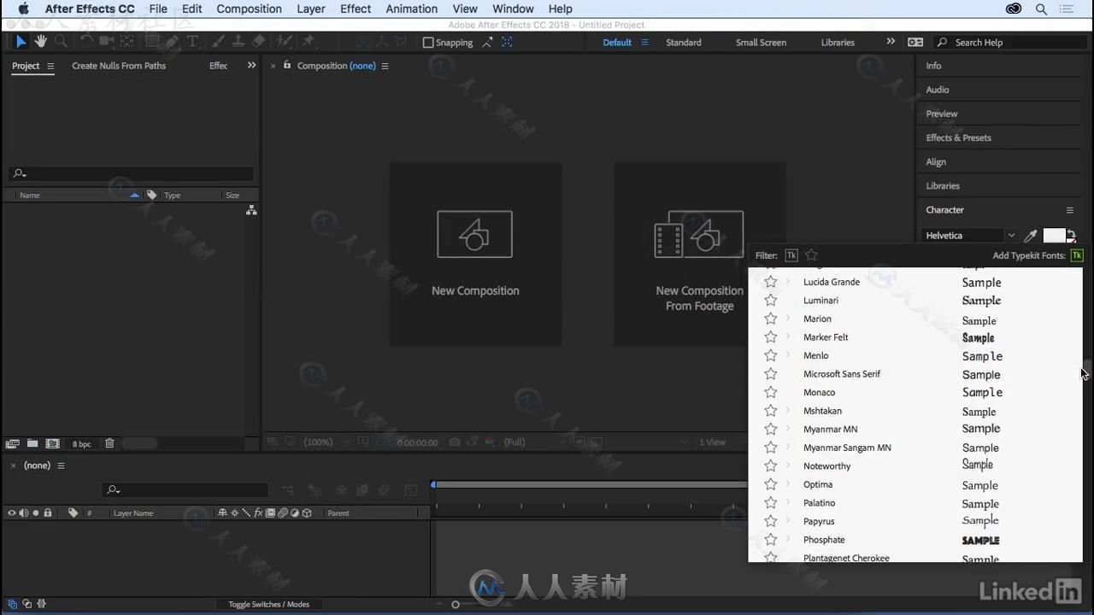1094x615 pixels.
Task: Open Creative Cloud menu bar icon
Action: (x=1014, y=9)
